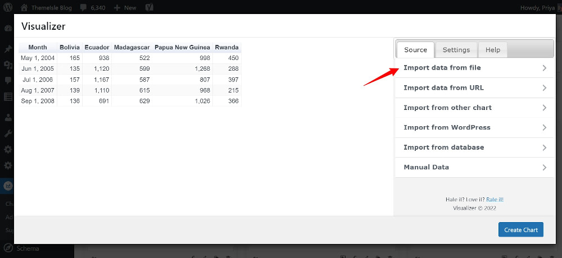562x258 pixels.
Task: Switch to the Source tab
Action: 415,50
